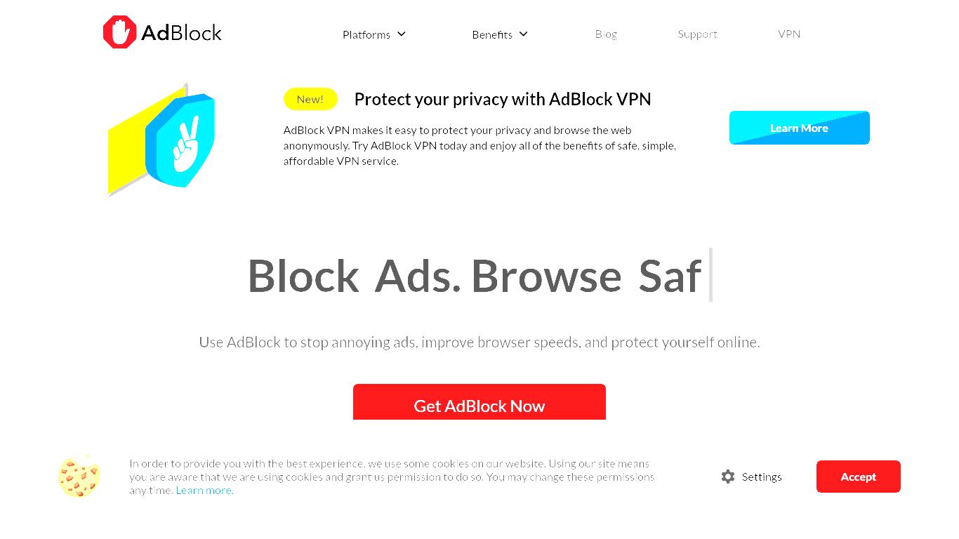Click the AdBlock VPN shield illustration
This screenshot has height=539, width=959.
161,139
